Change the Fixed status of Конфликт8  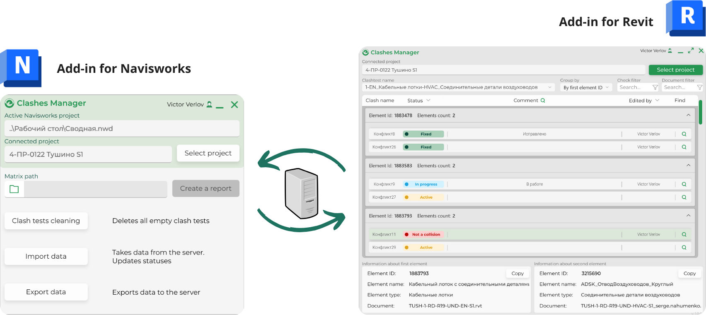(423, 134)
